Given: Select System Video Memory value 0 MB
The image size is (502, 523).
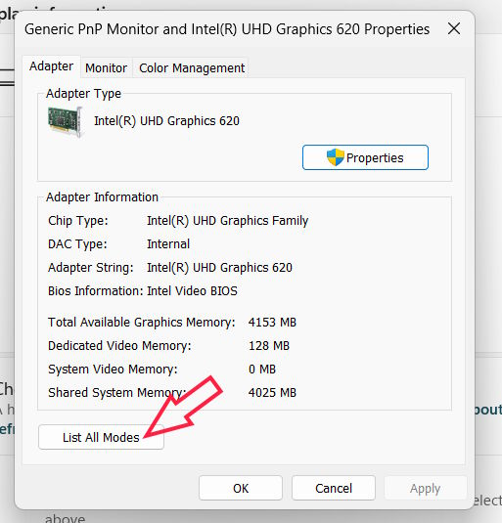Looking at the screenshot, I should 262,369.
